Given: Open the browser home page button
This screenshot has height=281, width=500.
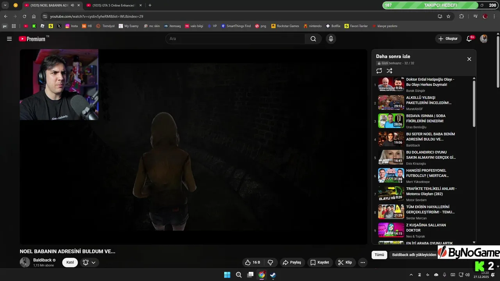Looking at the screenshot, I should 34,16.
